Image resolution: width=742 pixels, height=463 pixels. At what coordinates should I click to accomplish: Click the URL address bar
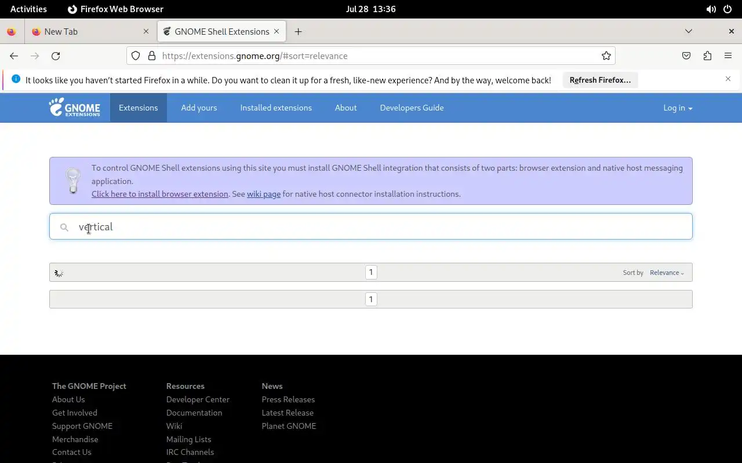(x=371, y=56)
